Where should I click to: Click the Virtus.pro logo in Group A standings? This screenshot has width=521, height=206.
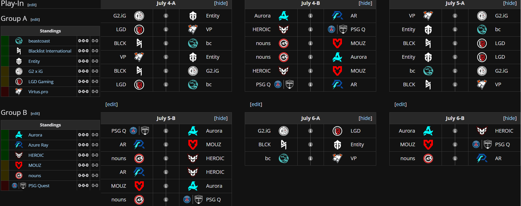pyautogui.click(x=19, y=91)
